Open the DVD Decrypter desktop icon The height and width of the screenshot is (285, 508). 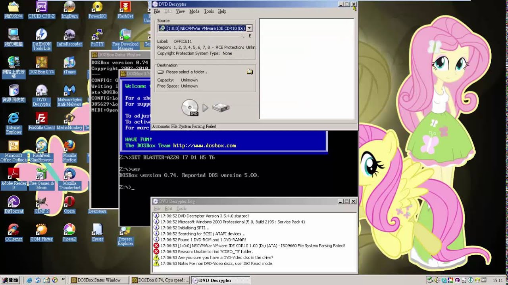point(42,95)
